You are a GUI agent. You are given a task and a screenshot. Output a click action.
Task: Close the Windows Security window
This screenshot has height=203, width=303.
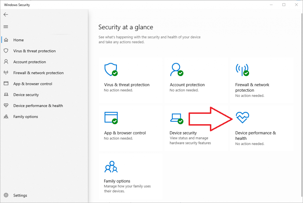(x=296, y=5)
